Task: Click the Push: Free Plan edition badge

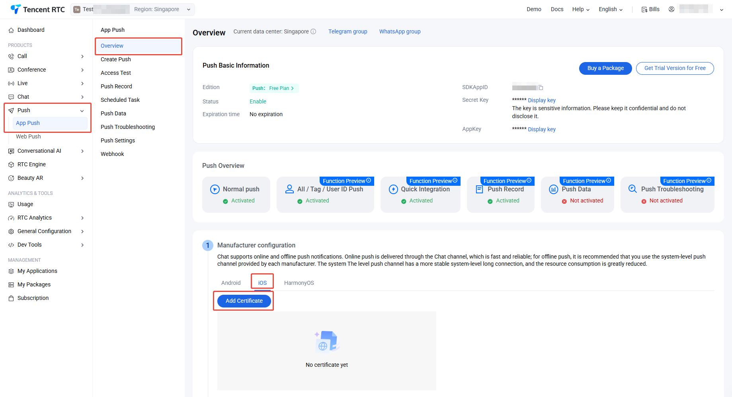Action: click(274, 88)
